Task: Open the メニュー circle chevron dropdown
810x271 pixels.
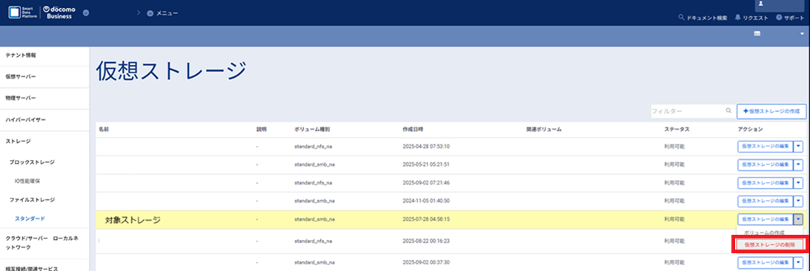Action: [x=150, y=13]
